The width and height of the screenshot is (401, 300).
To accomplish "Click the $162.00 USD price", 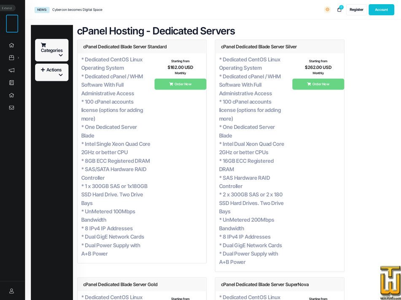I will (x=180, y=67).
